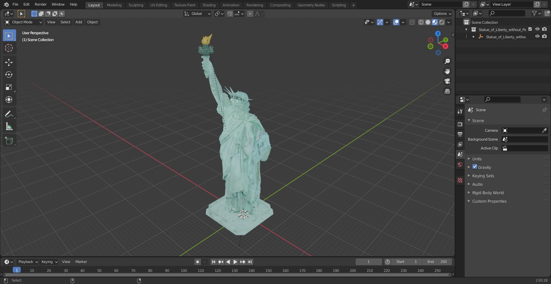
Task: Open the World properties tab
Action: click(x=460, y=164)
